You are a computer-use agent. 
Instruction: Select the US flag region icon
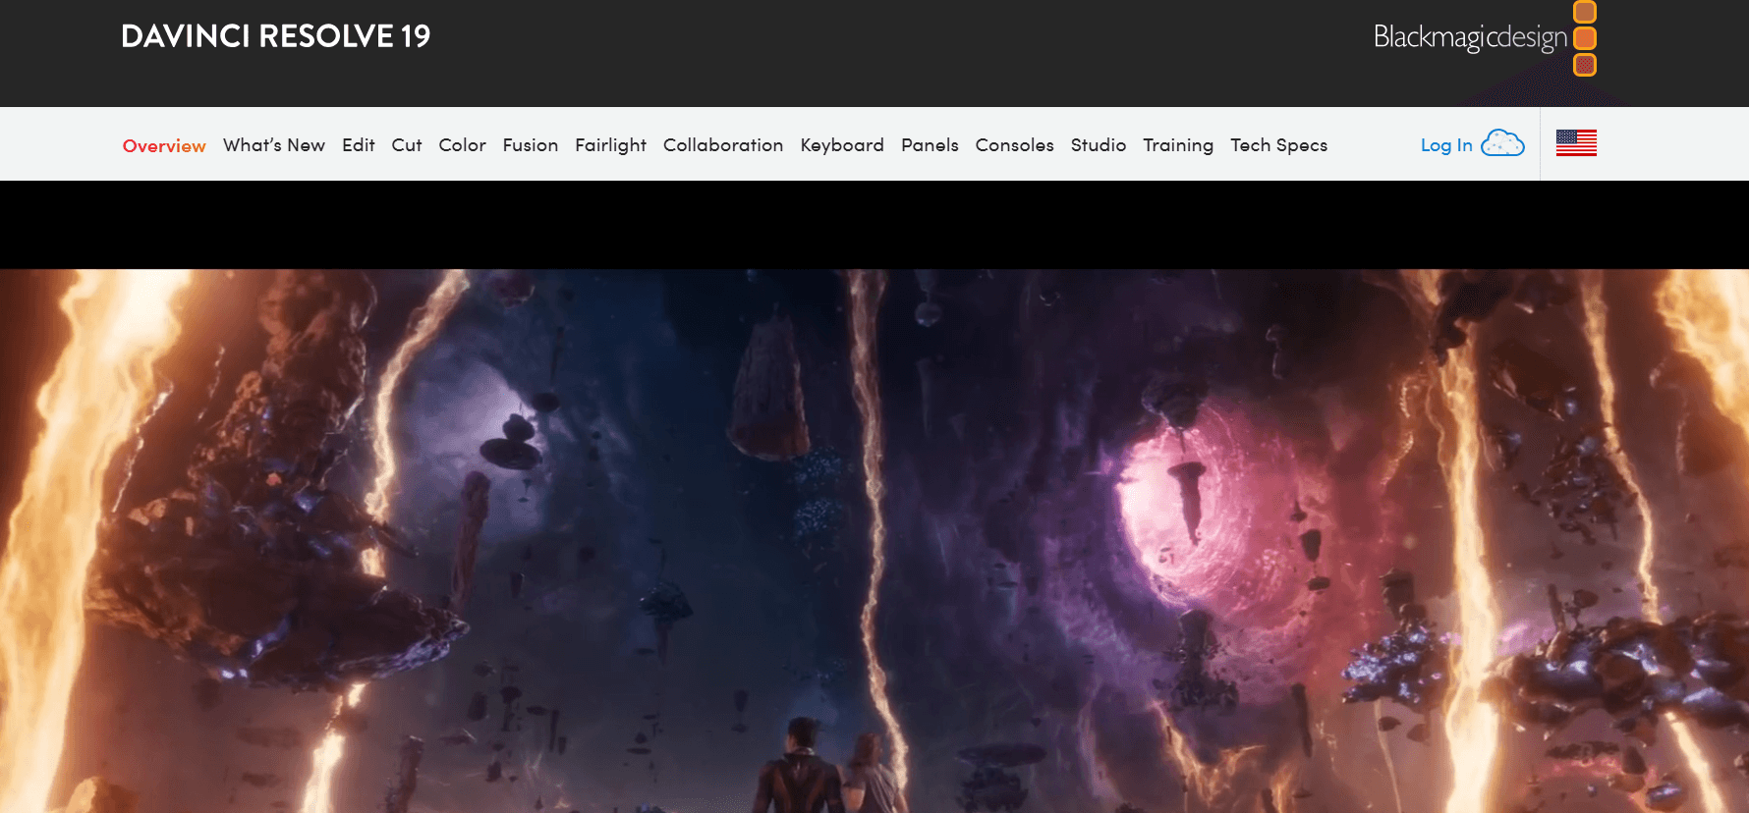pyautogui.click(x=1576, y=143)
